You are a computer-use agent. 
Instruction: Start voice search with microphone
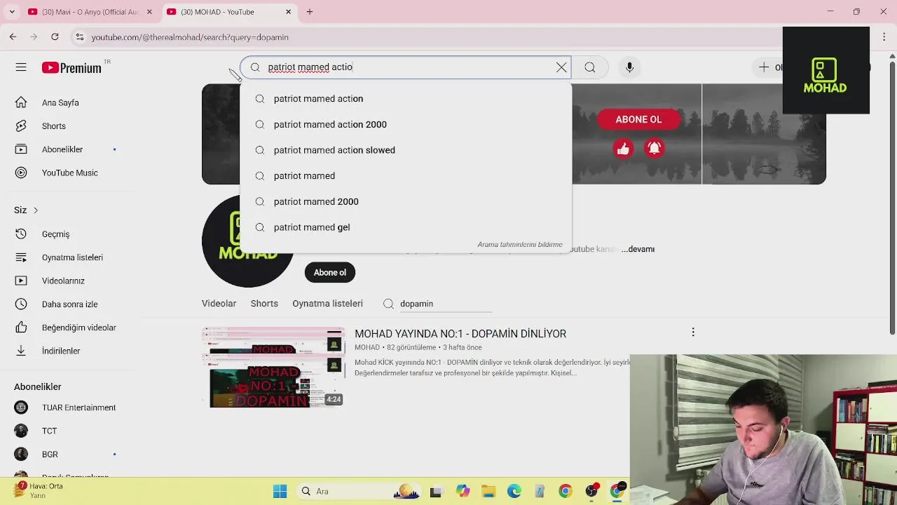(x=629, y=67)
